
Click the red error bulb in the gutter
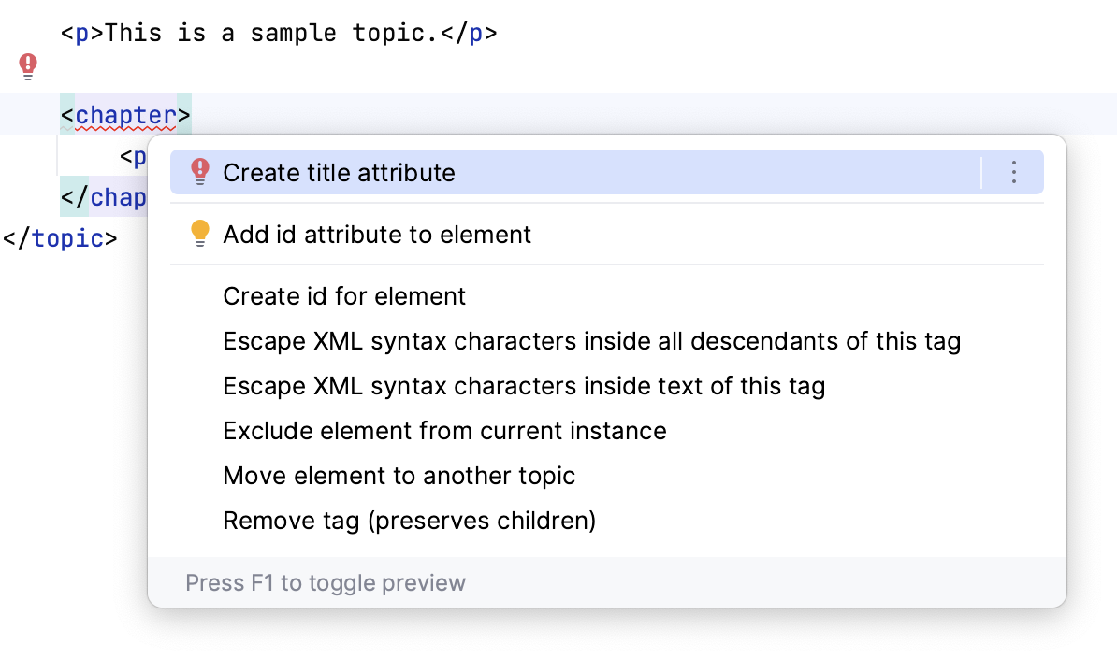27,66
